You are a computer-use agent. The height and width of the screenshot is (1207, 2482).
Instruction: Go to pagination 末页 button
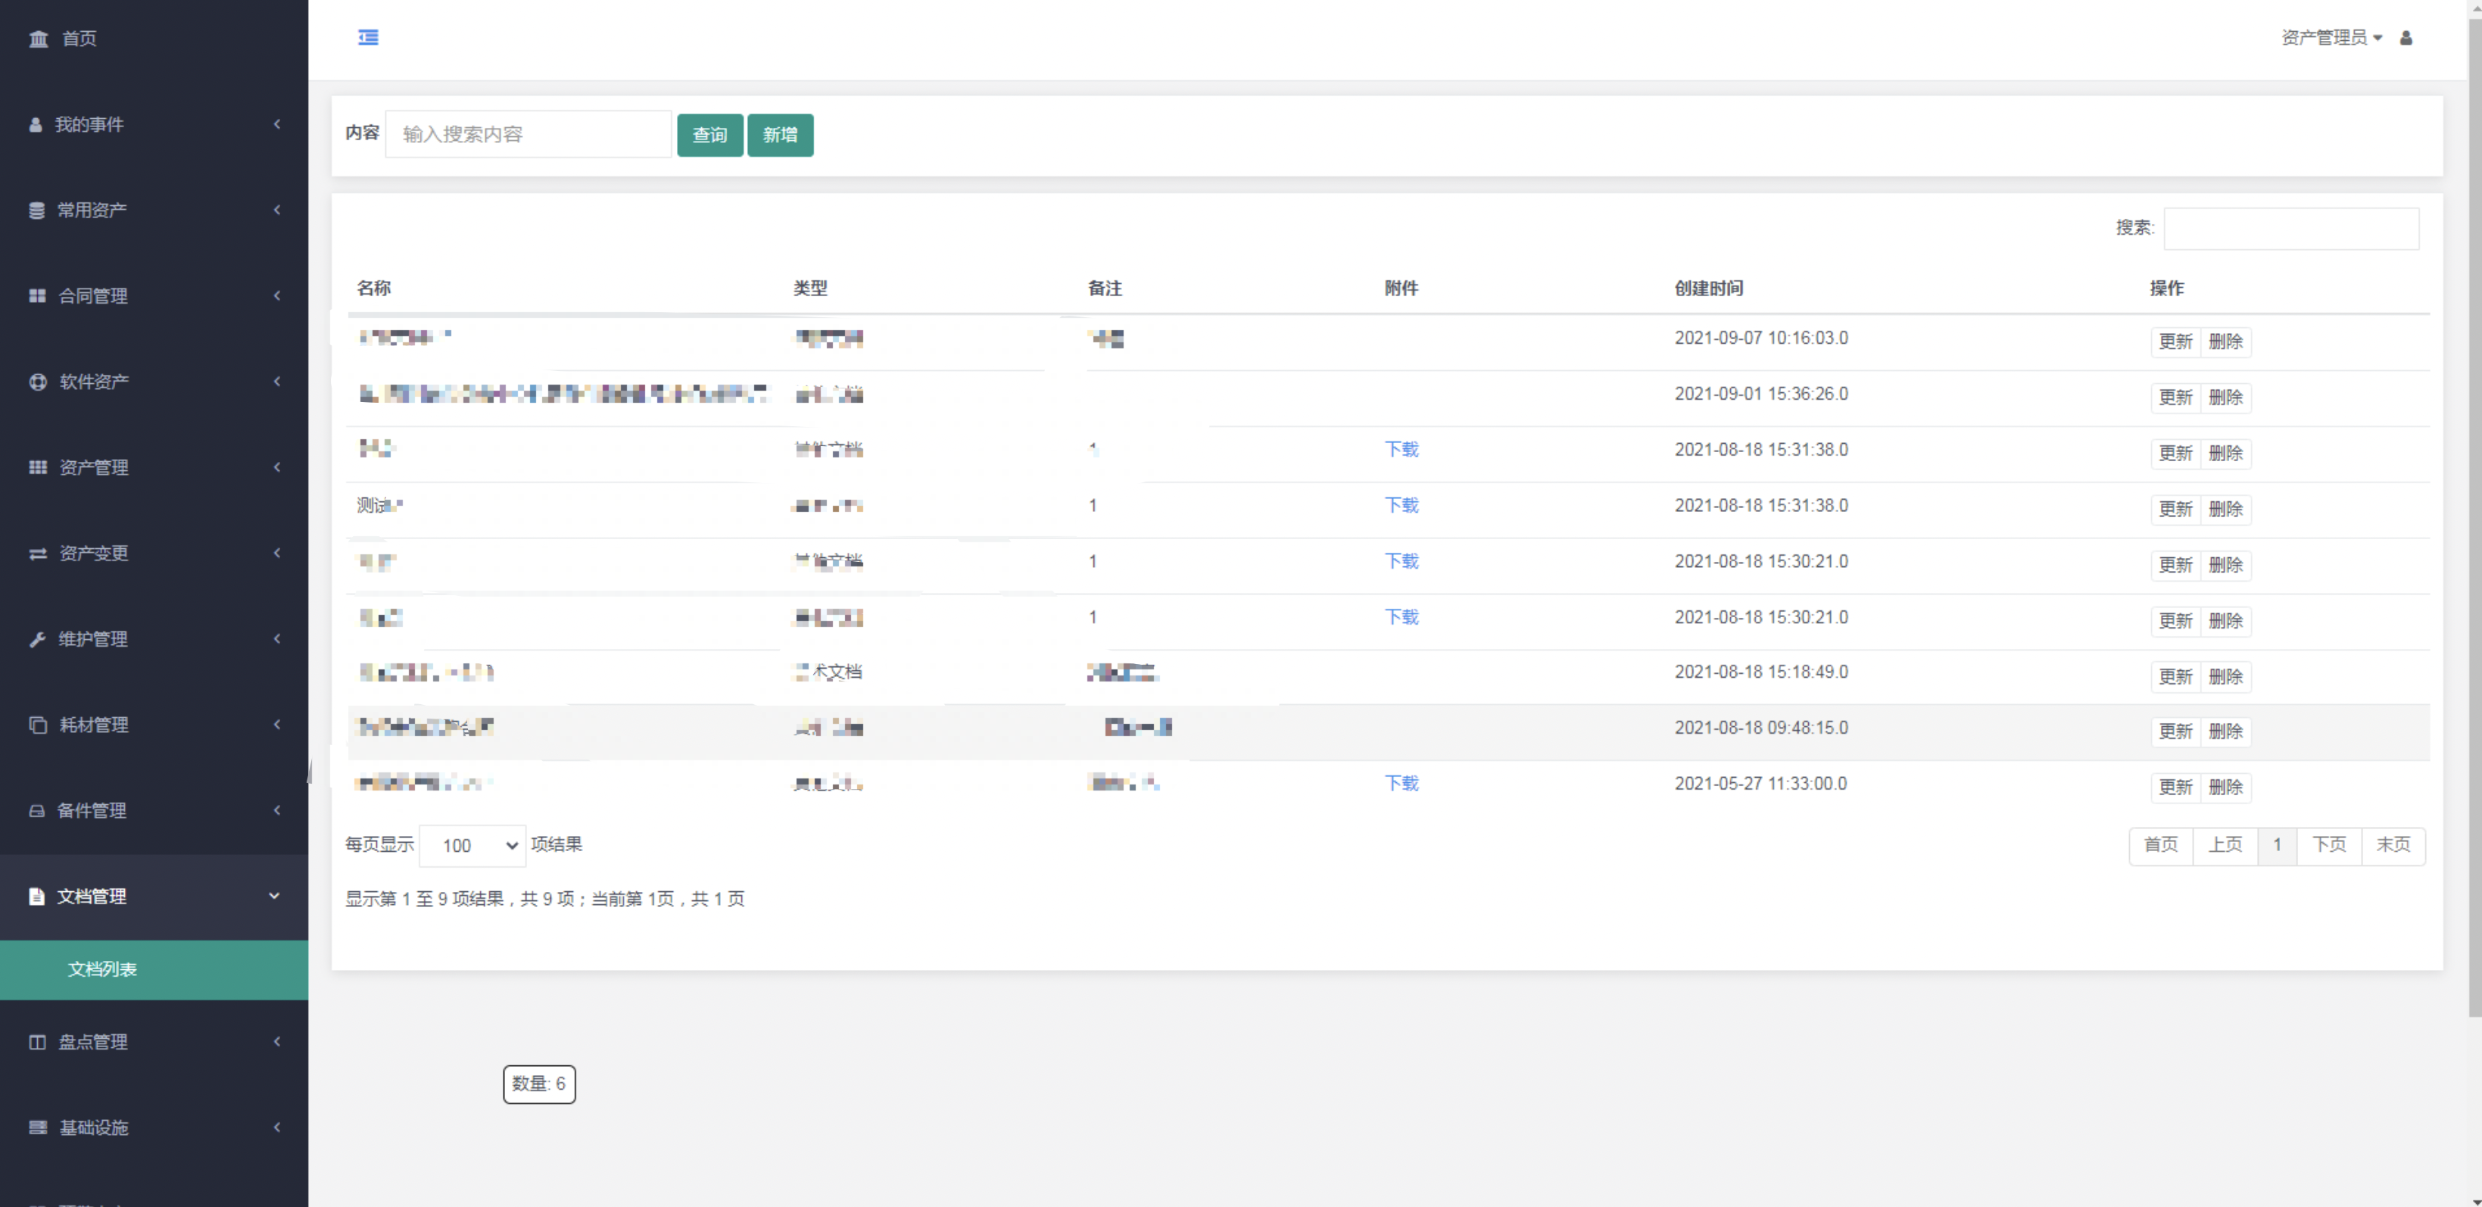(x=2393, y=845)
